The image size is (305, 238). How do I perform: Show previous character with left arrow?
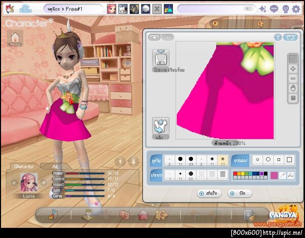coord(14,183)
